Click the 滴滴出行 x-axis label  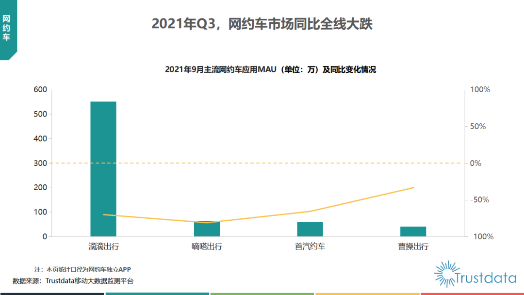(103, 246)
